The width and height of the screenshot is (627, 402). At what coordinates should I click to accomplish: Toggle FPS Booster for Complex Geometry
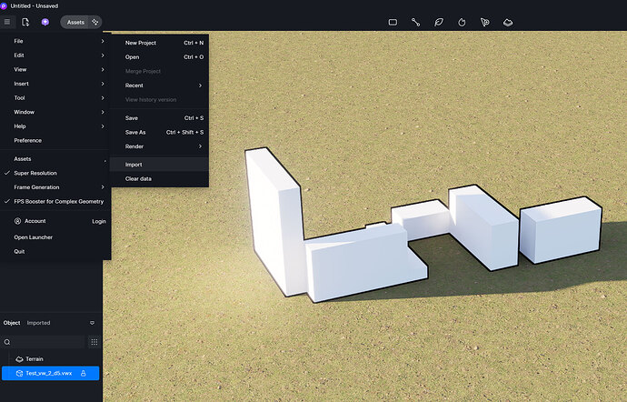[58, 201]
